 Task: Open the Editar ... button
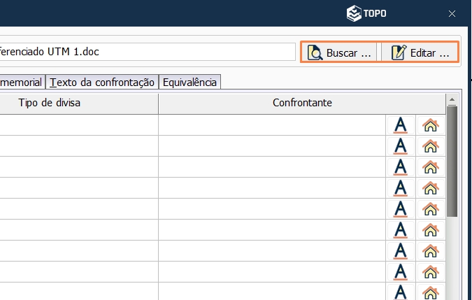coord(420,52)
